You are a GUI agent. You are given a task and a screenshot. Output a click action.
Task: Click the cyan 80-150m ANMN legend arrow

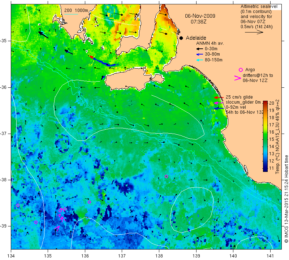tap(200, 60)
